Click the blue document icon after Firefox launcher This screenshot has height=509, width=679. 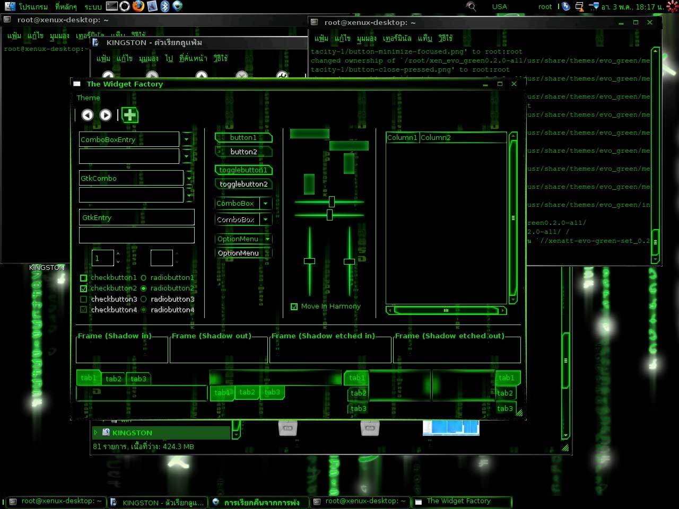pyautogui.click(x=152, y=6)
